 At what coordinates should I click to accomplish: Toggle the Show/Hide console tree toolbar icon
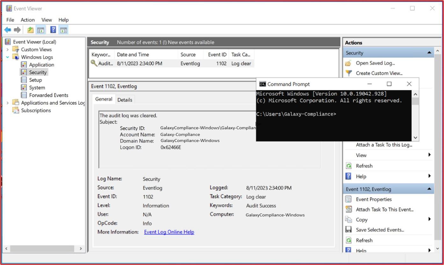(40, 30)
